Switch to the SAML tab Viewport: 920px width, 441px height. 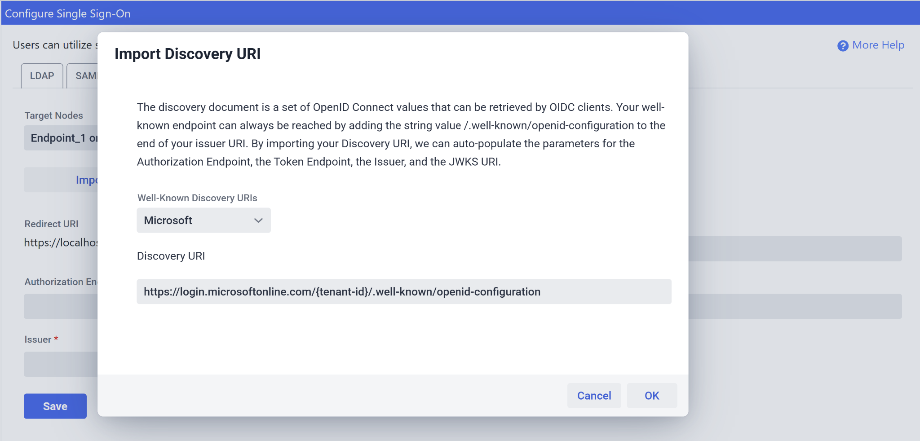point(83,76)
